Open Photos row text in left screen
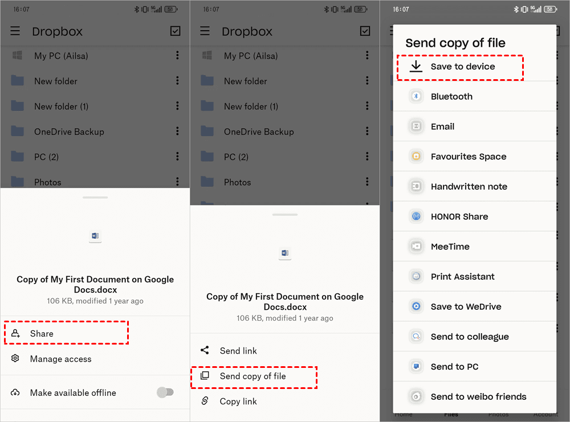The image size is (570, 422). (48, 182)
